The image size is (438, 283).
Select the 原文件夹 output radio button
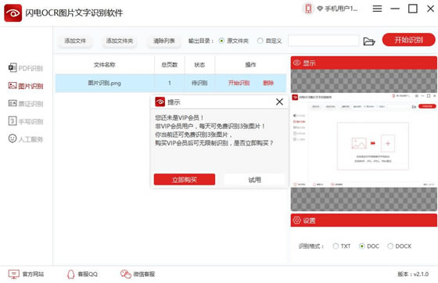click(x=221, y=41)
